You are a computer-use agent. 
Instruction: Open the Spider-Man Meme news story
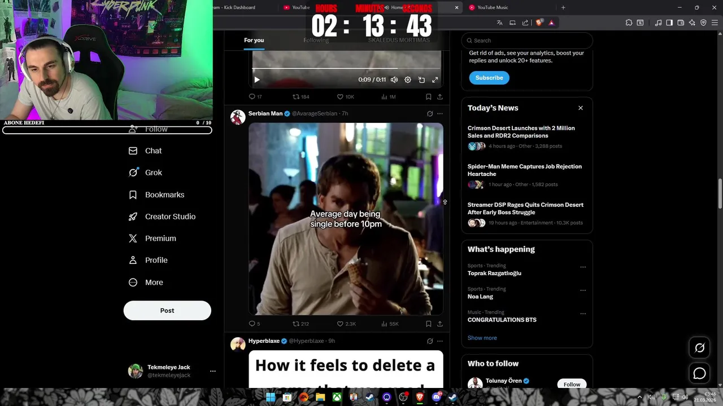pyautogui.click(x=525, y=170)
